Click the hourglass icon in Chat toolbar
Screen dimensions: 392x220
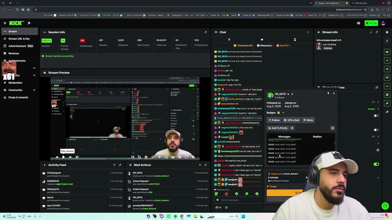[295, 40]
